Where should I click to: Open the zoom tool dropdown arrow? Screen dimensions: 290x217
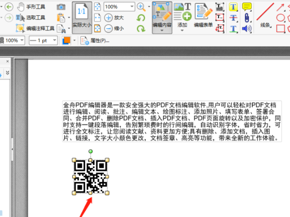pyautogui.click(x=149, y=6)
